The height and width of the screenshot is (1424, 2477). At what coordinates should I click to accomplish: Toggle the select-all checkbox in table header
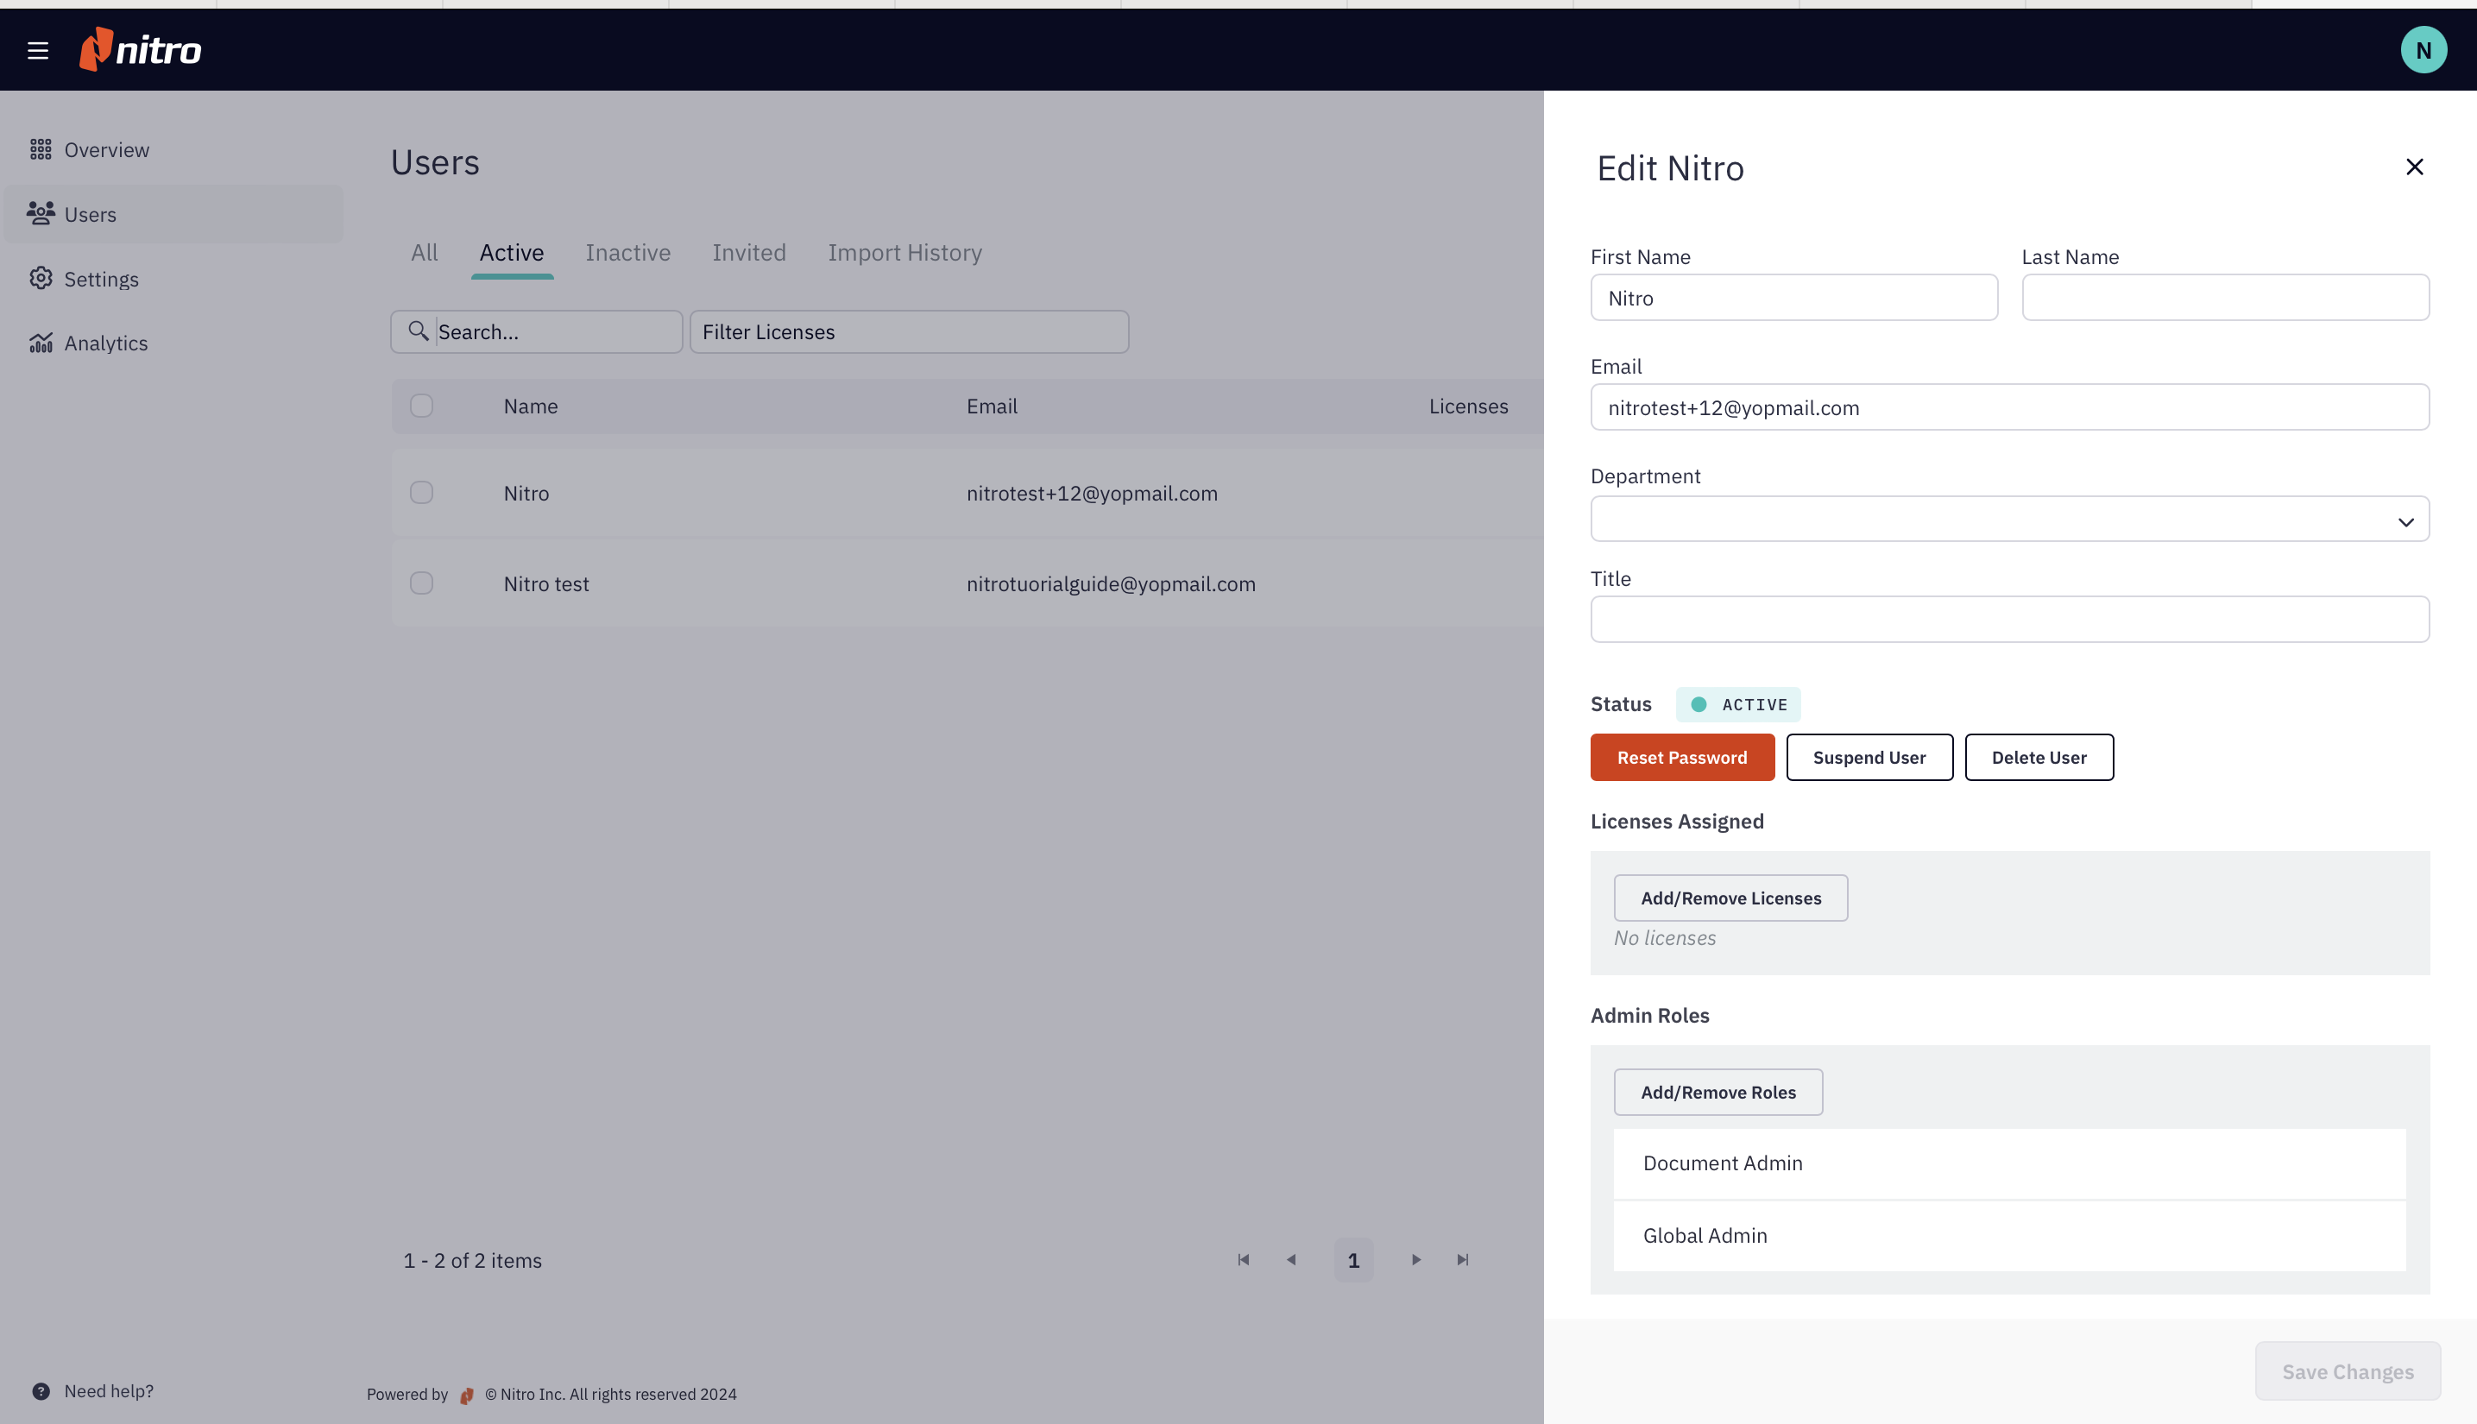coord(421,405)
